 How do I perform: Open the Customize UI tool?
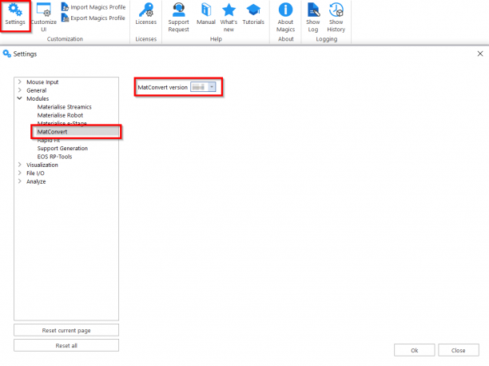44,17
